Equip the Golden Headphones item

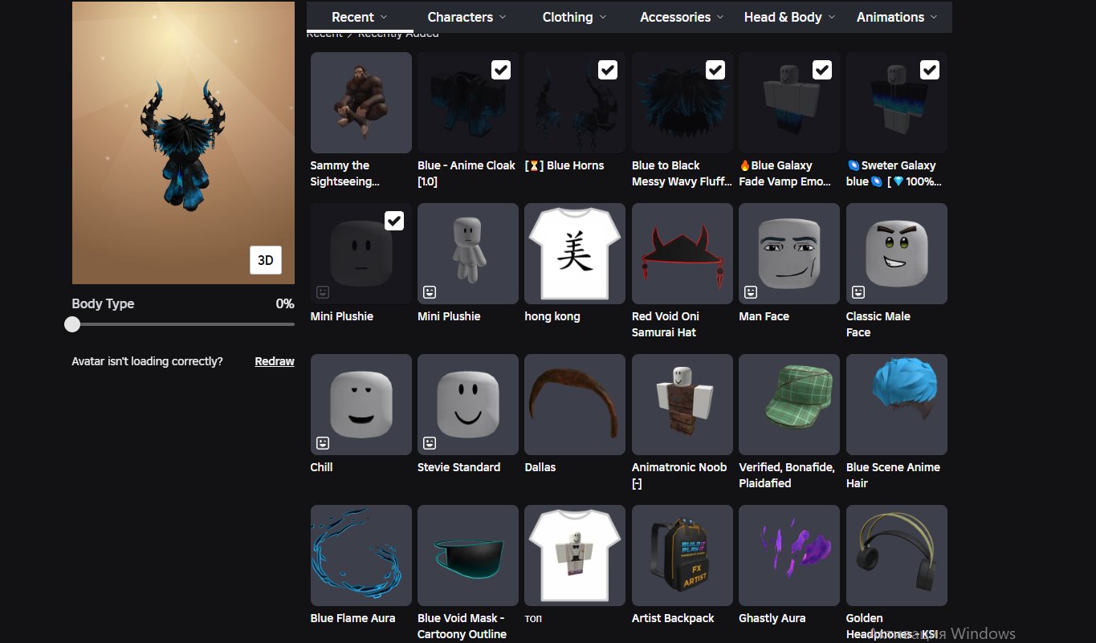click(896, 556)
